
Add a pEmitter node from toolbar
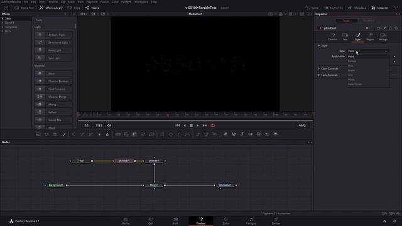(x=198, y=134)
